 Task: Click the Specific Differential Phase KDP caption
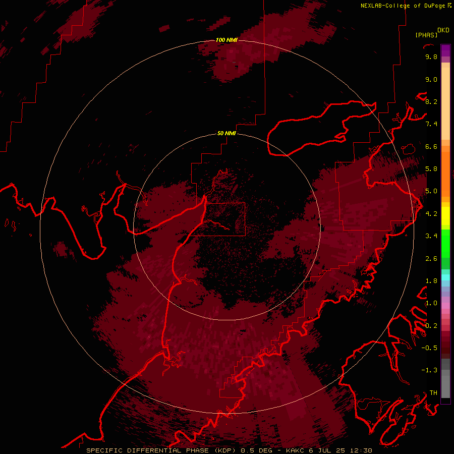229,450
